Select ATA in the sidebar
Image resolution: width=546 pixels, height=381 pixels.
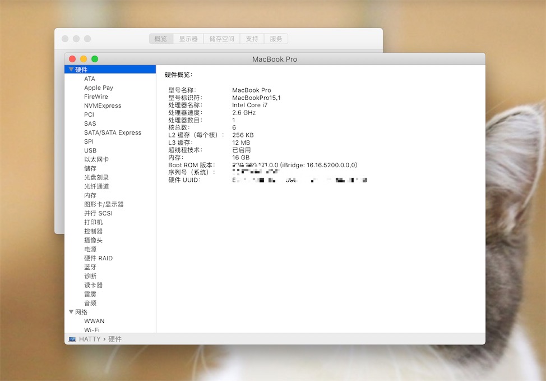click(x=90, y=79)
